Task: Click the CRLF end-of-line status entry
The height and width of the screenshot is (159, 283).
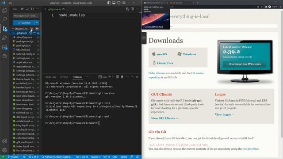Action: (115, 157)
